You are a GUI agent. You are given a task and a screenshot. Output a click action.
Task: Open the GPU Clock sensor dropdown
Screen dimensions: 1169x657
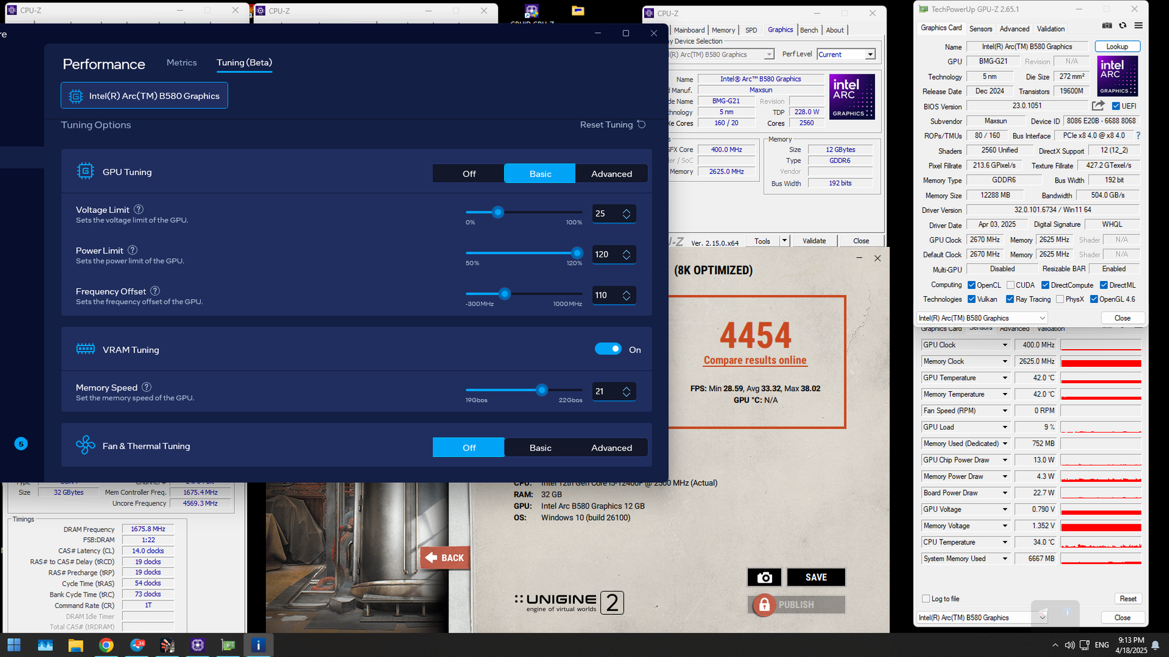[x=1005, y=345]
